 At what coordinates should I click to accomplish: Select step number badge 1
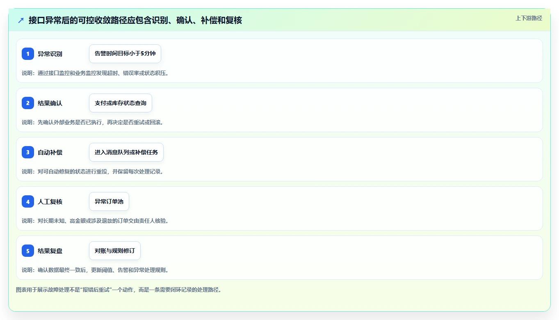[x=28, y=54]
